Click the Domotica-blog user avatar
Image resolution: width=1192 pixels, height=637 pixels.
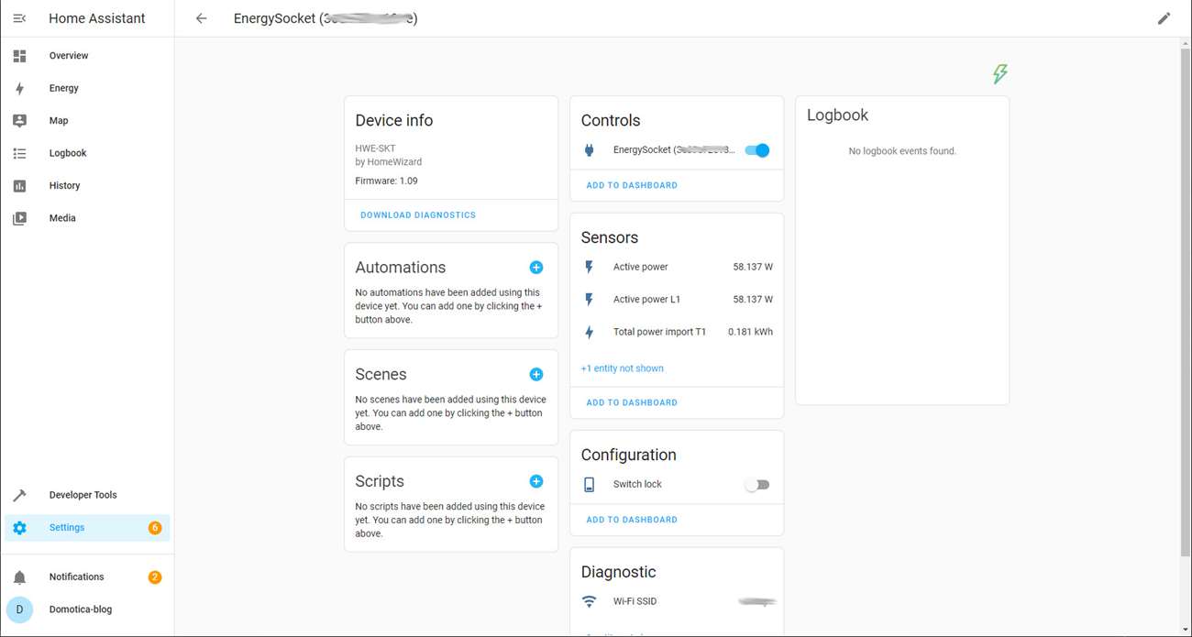click(20, 610)
